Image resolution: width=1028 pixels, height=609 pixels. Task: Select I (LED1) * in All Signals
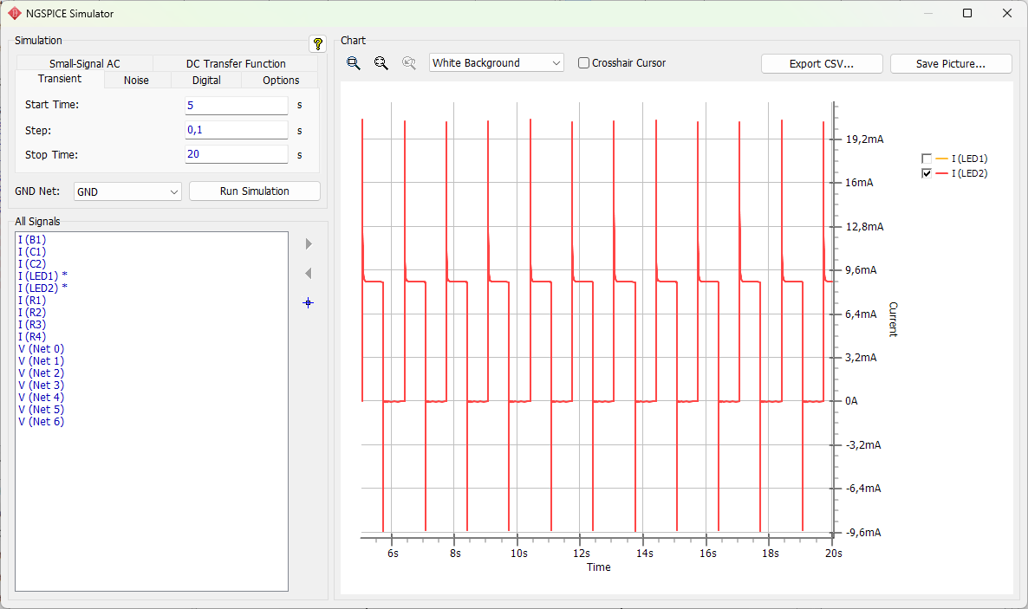42,276
